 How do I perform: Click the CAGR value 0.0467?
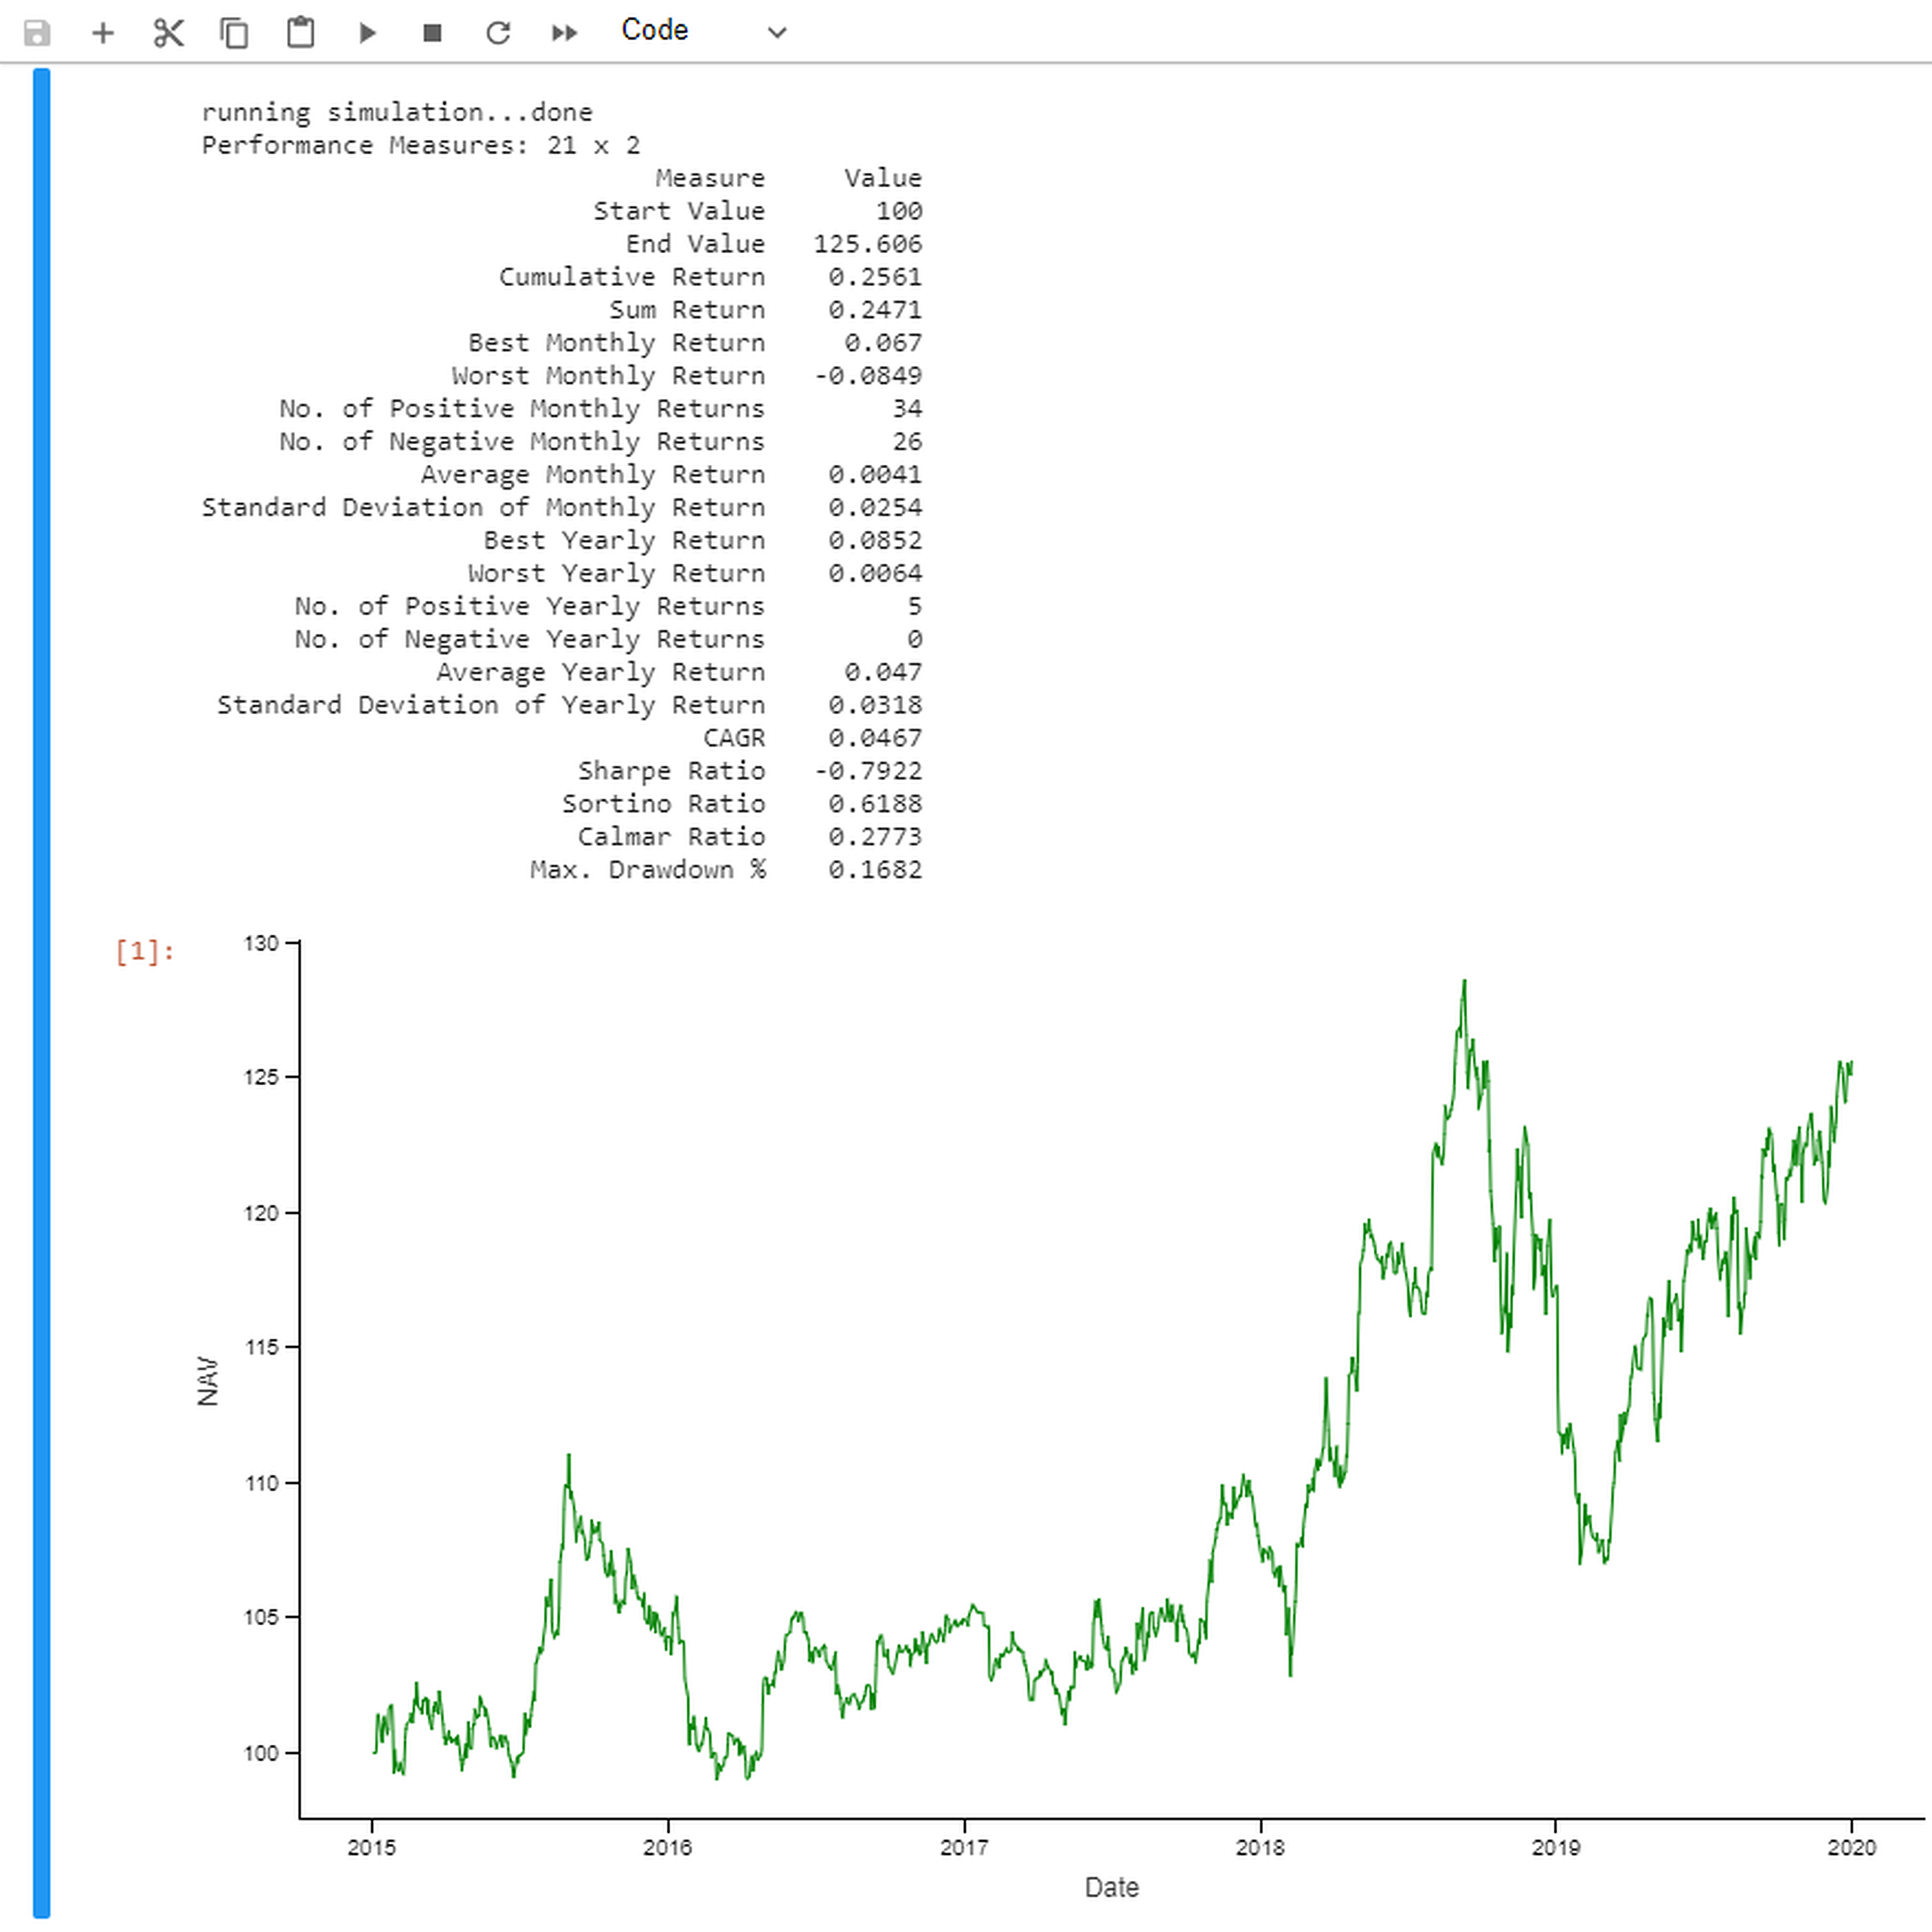pos(875,738)
